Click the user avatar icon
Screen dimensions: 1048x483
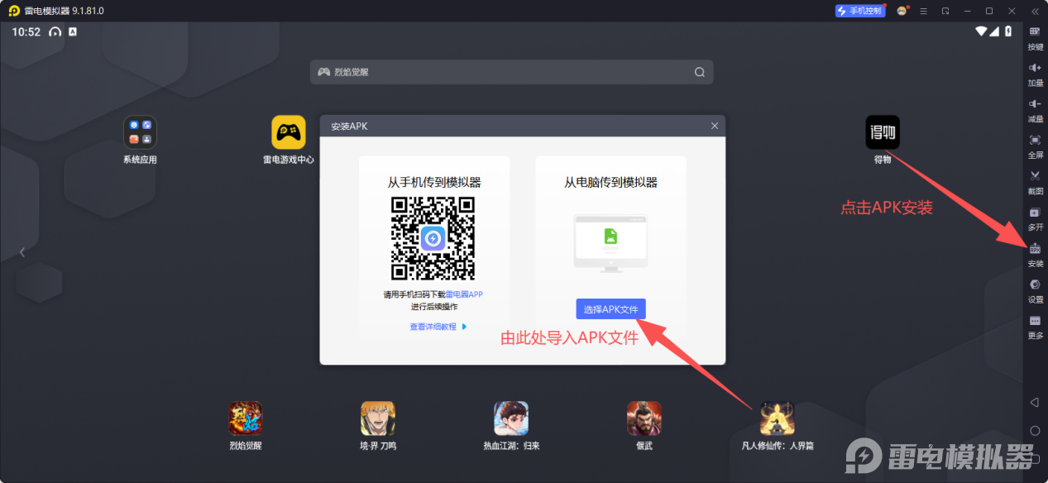[902, 11]
